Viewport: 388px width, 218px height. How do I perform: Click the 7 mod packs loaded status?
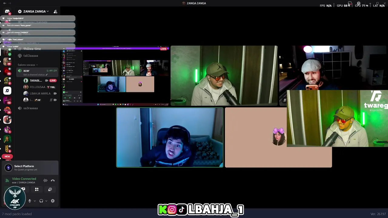click(17, 214)
